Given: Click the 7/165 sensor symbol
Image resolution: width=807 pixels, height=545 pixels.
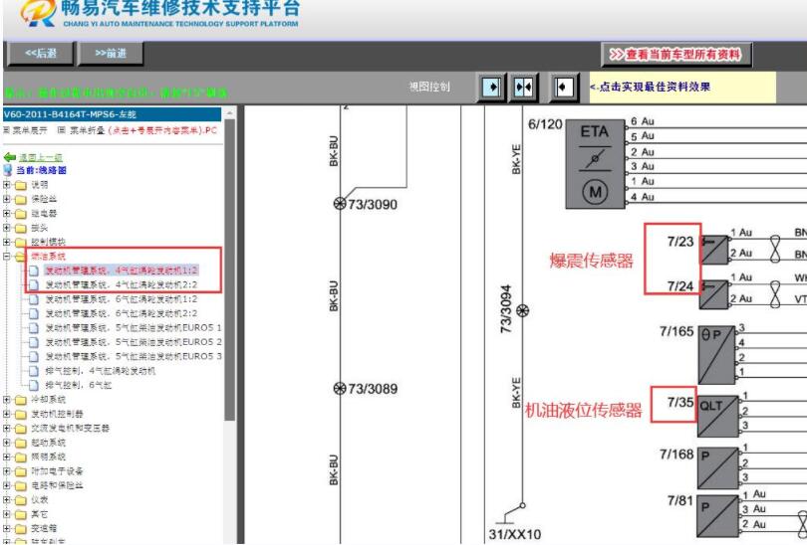Looking at the screenshot, I should (x=717, y=355).
